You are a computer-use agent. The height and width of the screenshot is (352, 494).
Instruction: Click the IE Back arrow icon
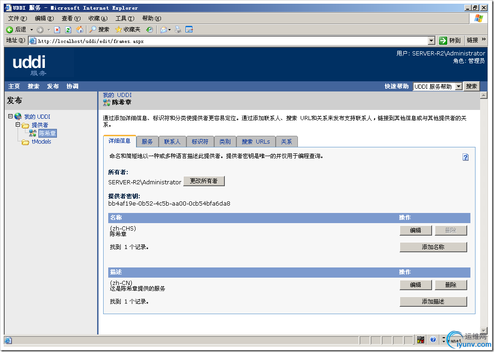point(9,30)
